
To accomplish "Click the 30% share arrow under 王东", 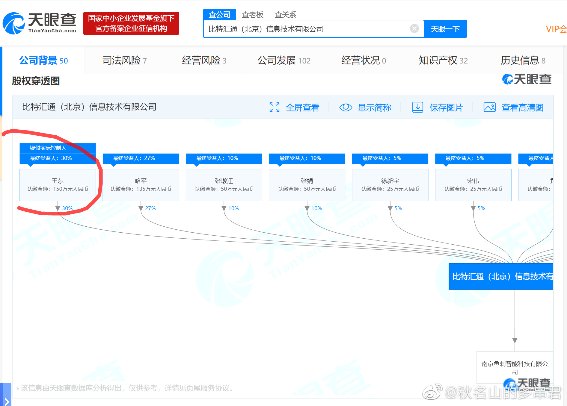I will pos(58,208).
